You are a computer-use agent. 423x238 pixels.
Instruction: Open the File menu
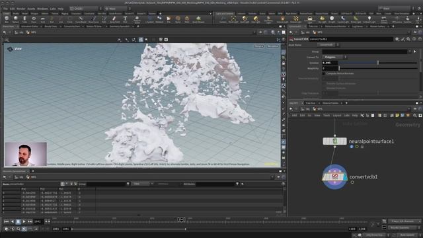coord(5,9)
